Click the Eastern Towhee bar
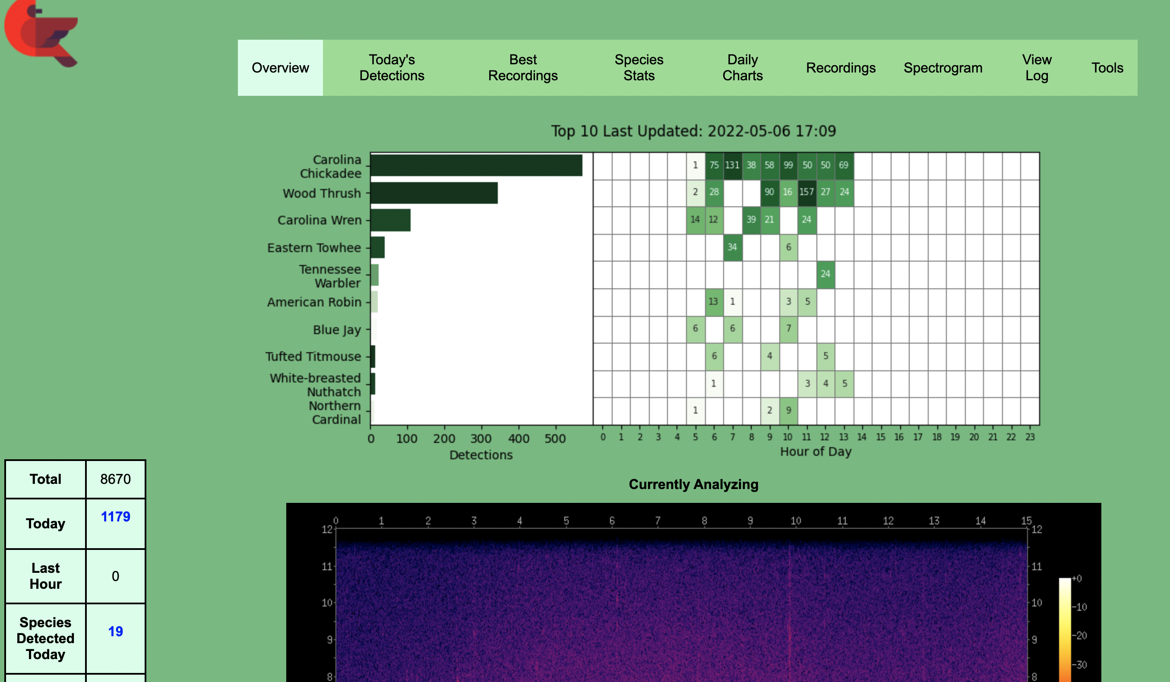Screen dimensions: 1170x682 (x=377, y=247)
